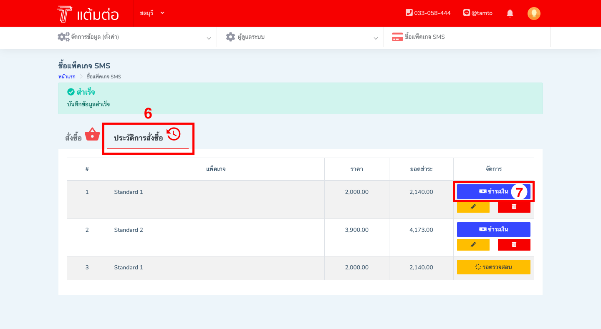Pay for order 1 using ชำระเงิน
This screenshot has width=601, height=329.
[x=494, y=191]
